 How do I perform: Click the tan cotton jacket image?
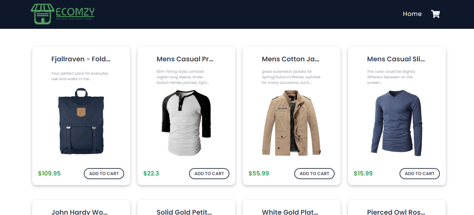(292, 123)
